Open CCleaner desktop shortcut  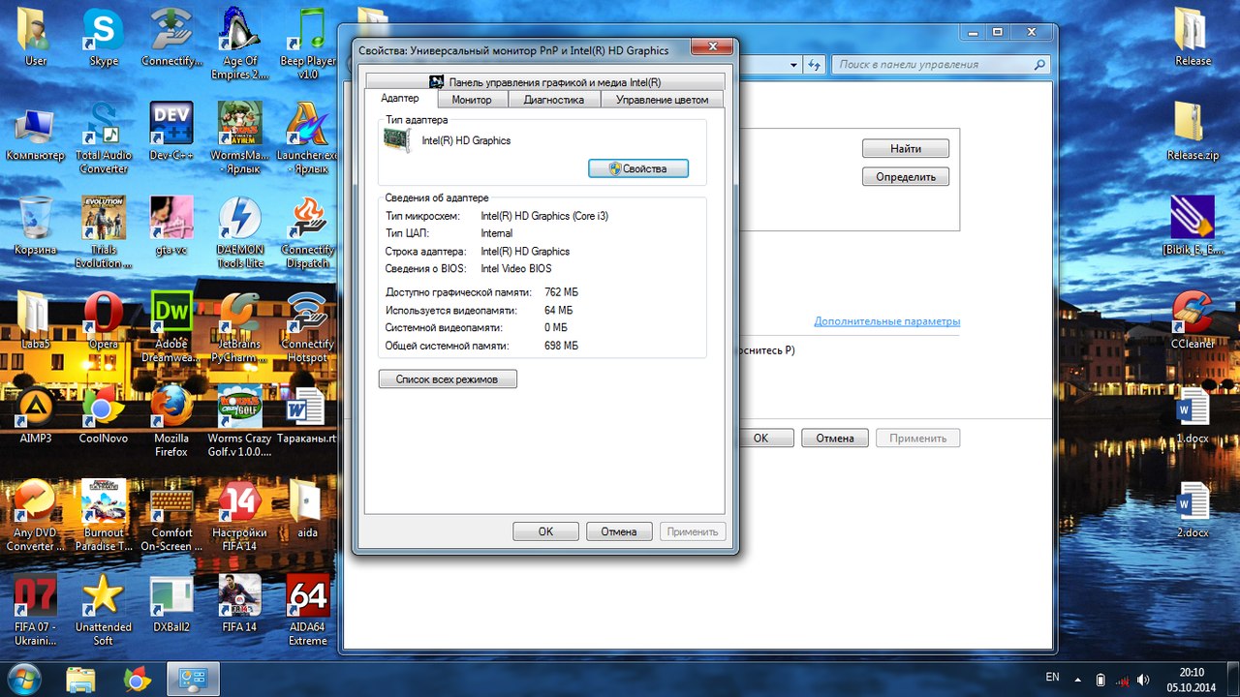click(1192, 315)
